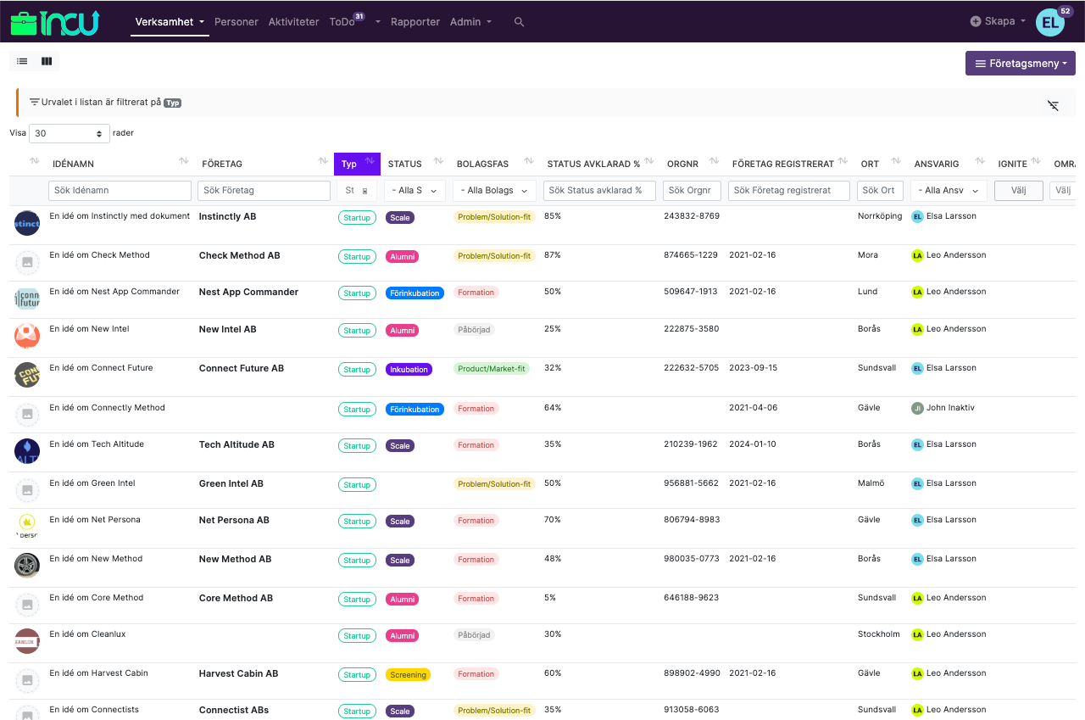
Task: Click the Sök Idénamn search field
Action: [119, 190]
